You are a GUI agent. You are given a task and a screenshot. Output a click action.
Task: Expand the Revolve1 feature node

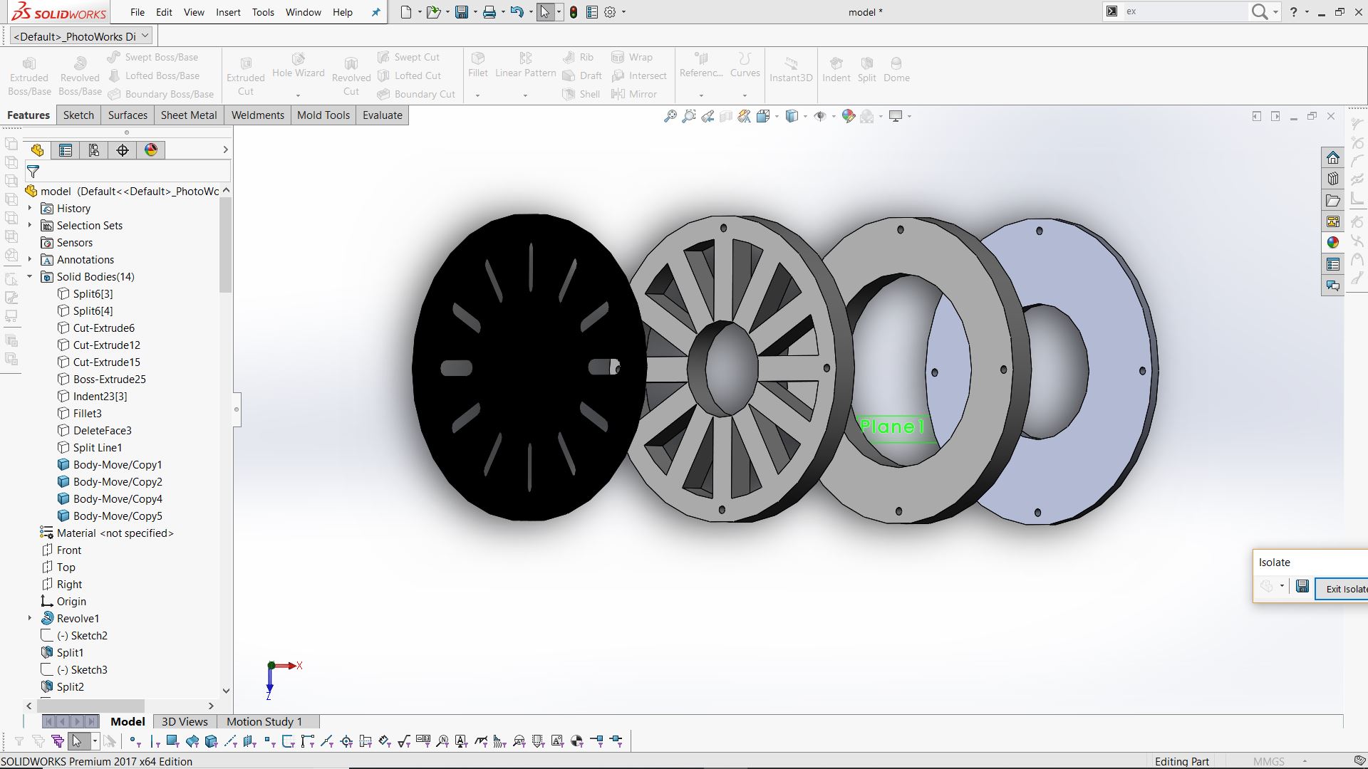point(30,618)
